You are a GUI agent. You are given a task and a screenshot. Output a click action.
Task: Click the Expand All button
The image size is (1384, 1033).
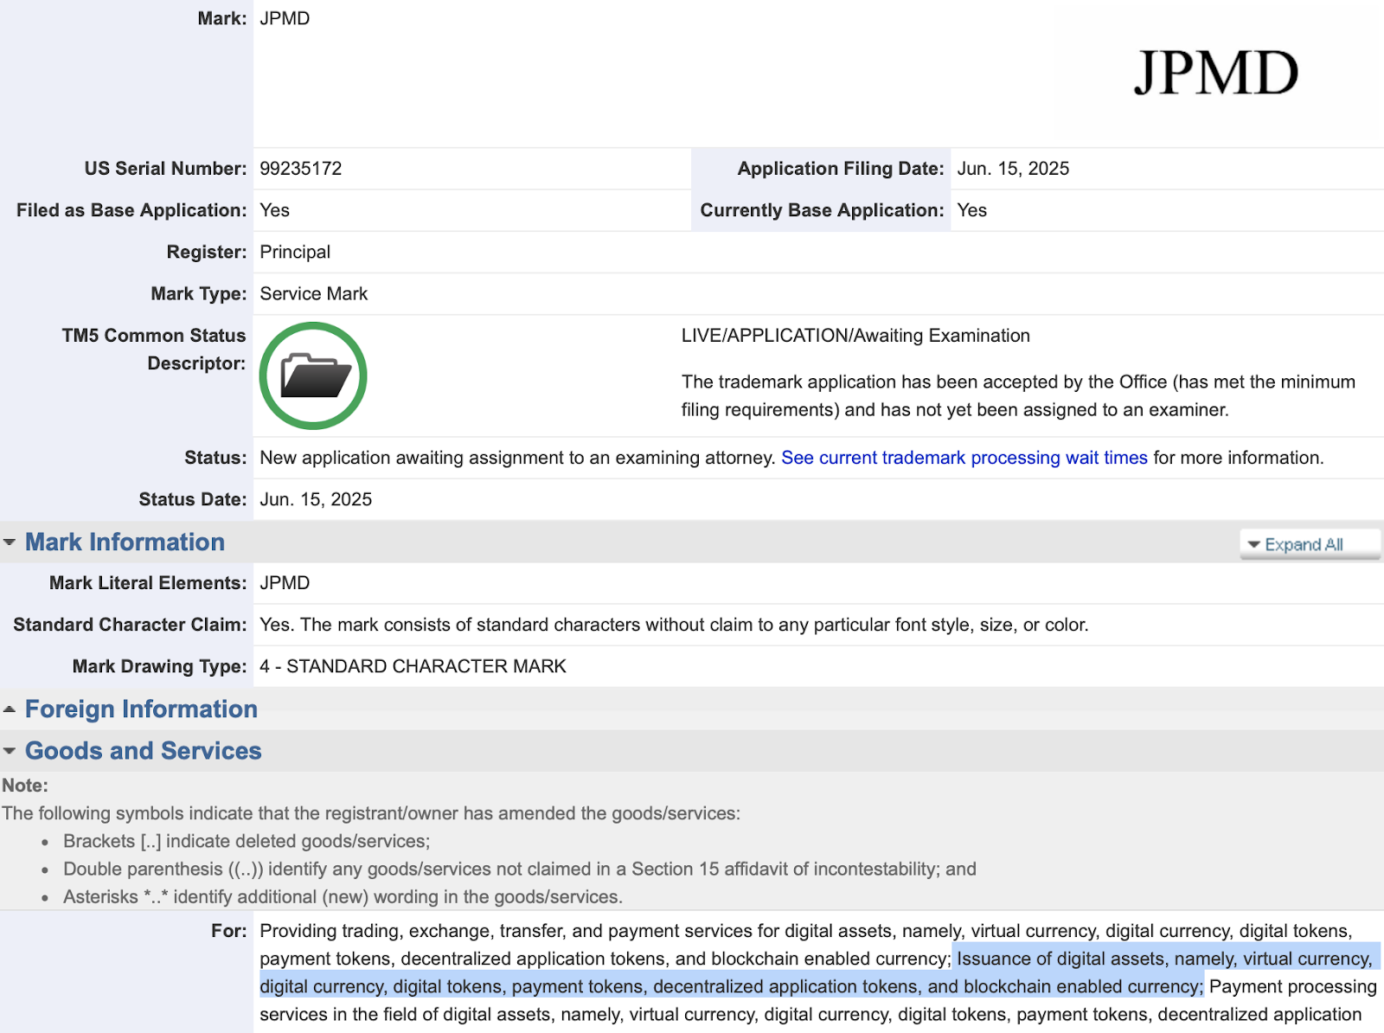coord(1310,544)
